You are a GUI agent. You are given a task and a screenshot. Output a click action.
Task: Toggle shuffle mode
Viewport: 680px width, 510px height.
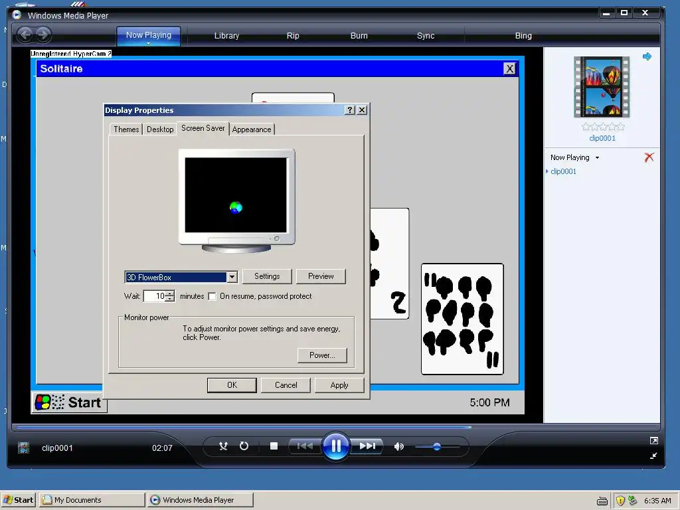click(x=223, y=446)
